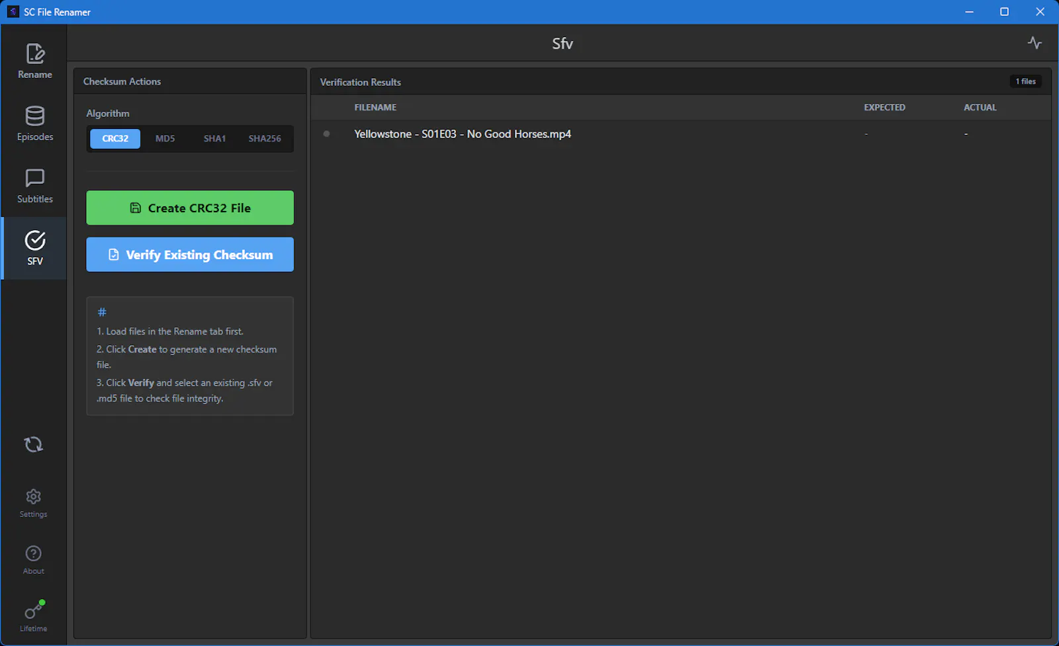Viewport: 1059px width, 646px height.
Task: Select the SFV sidebar item
Action: tap(34, 248)
